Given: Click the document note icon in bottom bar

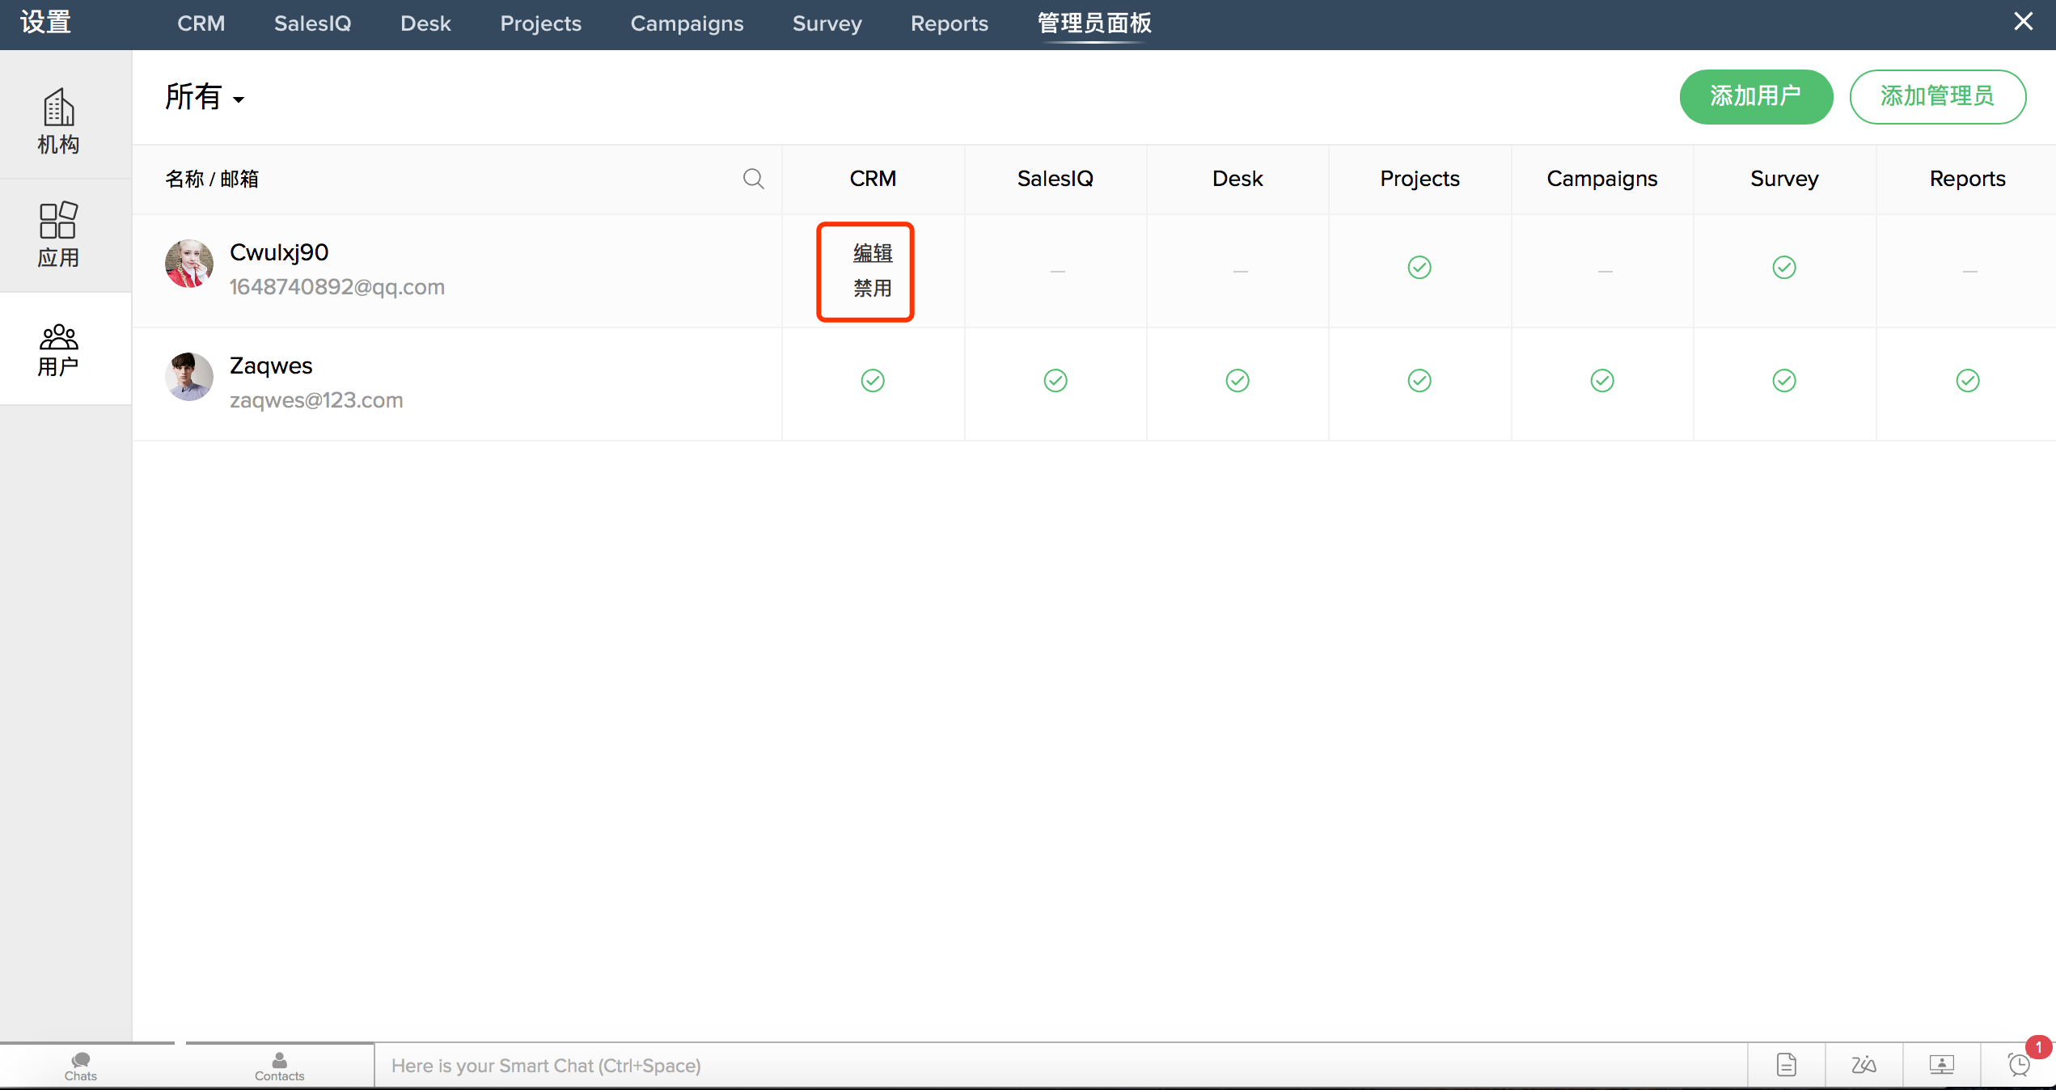Looking at the screenshot, I should [x=1786, y=1065].
